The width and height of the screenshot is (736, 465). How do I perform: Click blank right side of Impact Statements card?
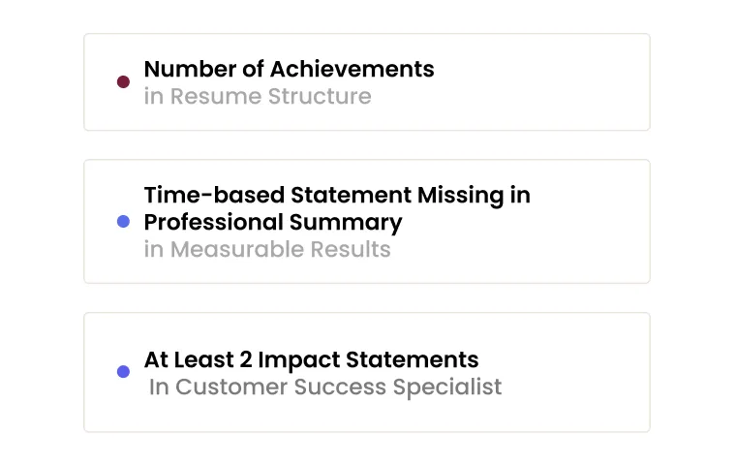pos(581,372)
